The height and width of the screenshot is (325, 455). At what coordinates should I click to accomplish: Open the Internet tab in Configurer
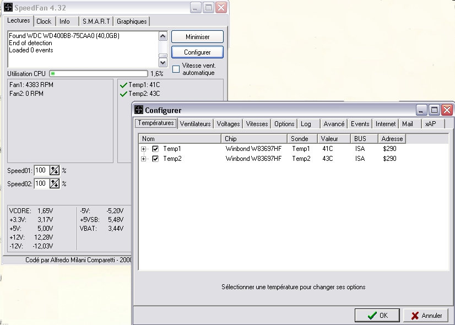coord(386,124)
